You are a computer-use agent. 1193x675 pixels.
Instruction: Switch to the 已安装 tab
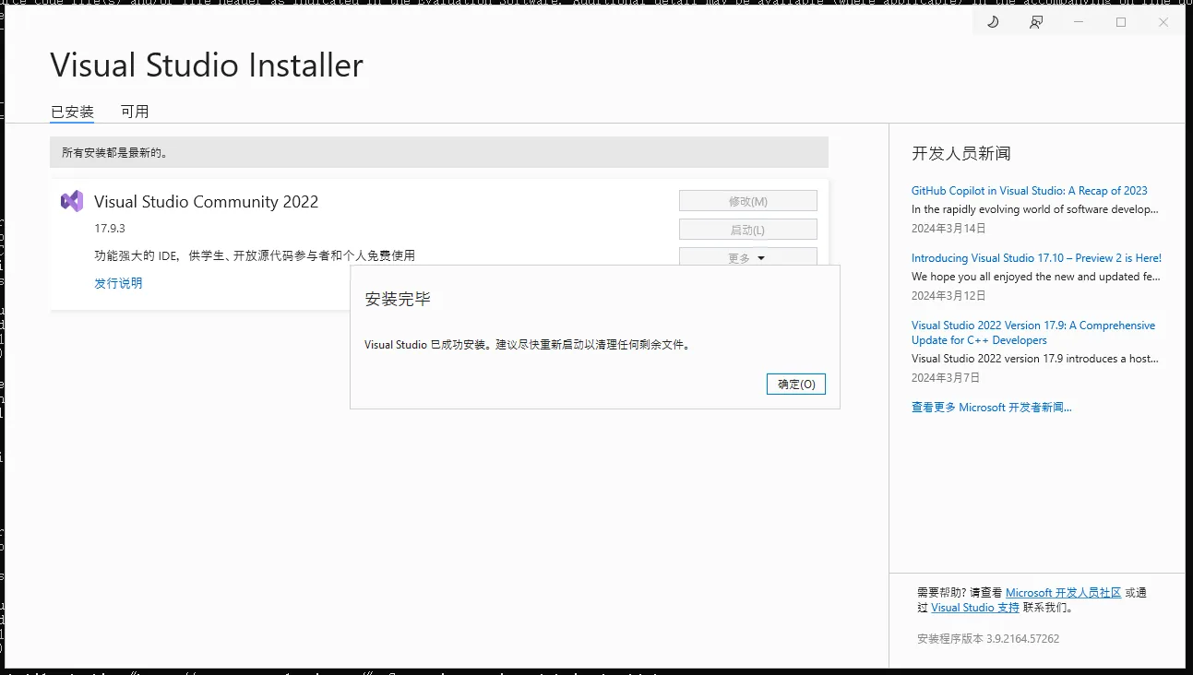click(72, 112)
